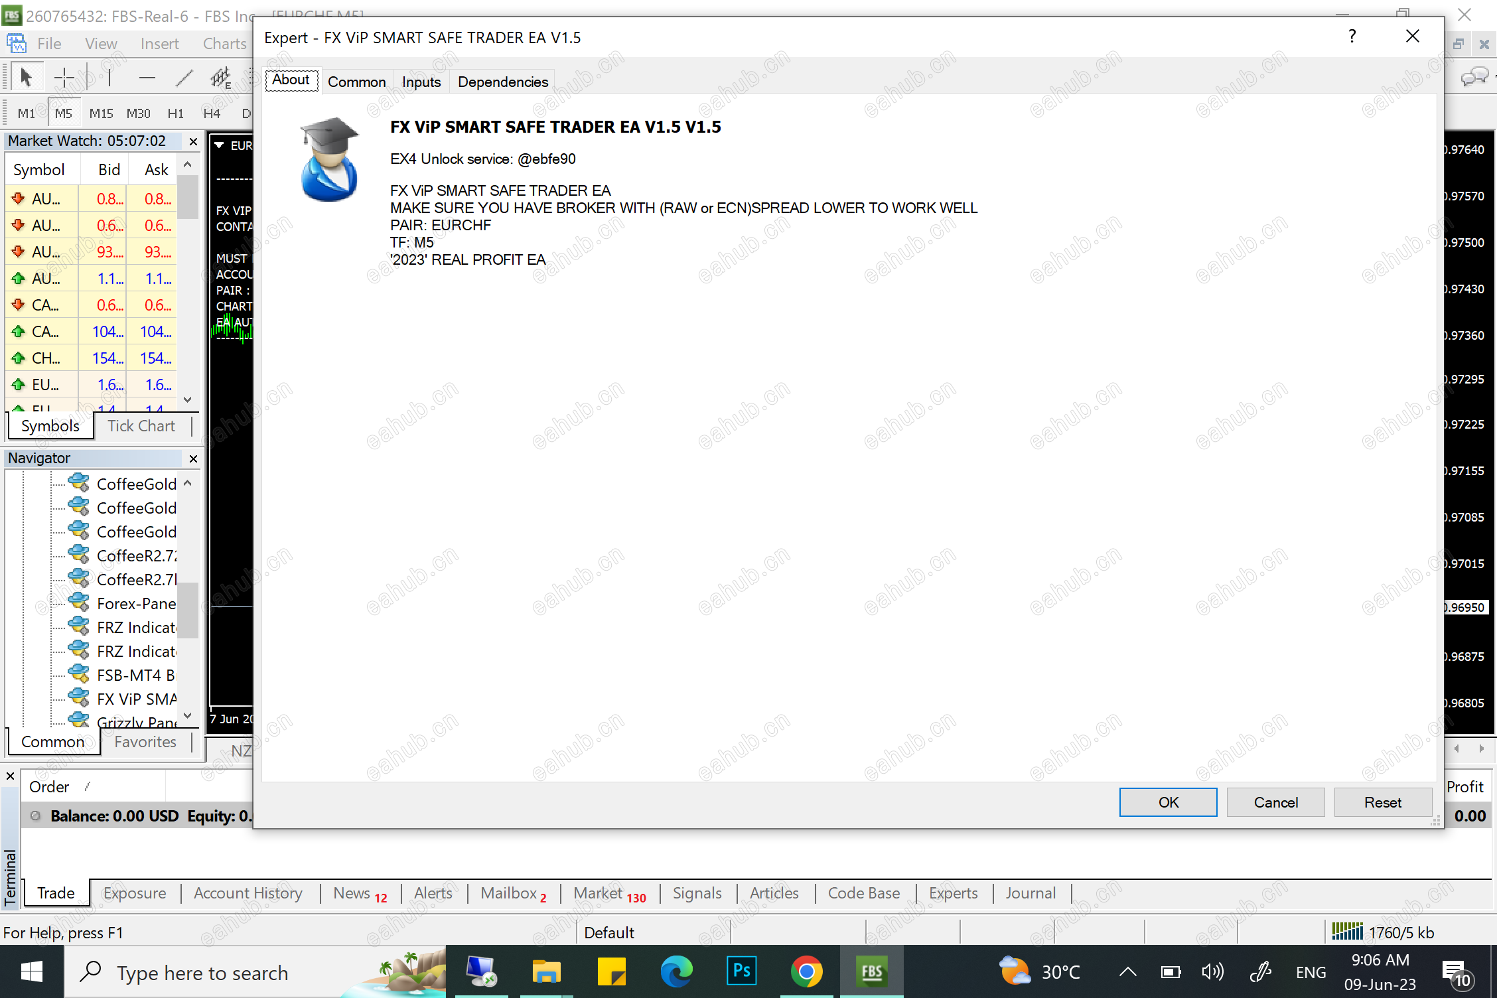1497x998 pixels.
Task: Click the Default profile in status bar
Action: (x=609, y=933)
